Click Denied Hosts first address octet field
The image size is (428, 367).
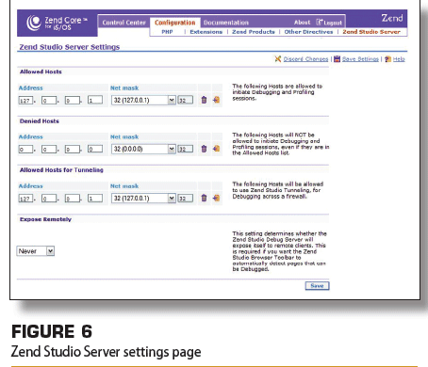[x=25, y=149]
